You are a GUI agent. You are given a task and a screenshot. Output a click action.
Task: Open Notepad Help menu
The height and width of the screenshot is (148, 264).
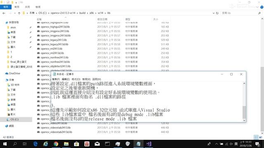coord(97,79)
